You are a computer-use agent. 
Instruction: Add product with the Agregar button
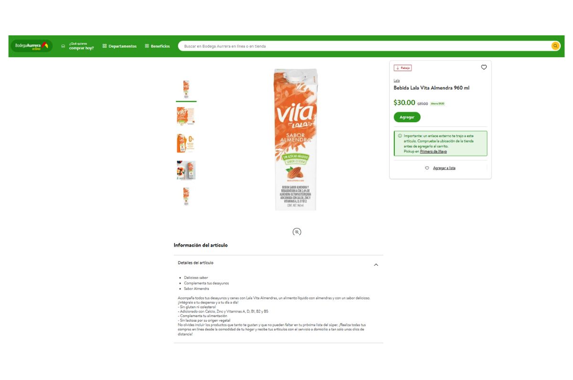[407, 117]
